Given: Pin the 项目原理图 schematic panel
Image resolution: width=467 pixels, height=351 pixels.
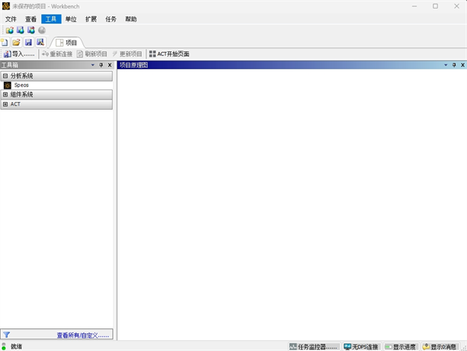Looking at the screenshot, I should (x=454, y=65).
